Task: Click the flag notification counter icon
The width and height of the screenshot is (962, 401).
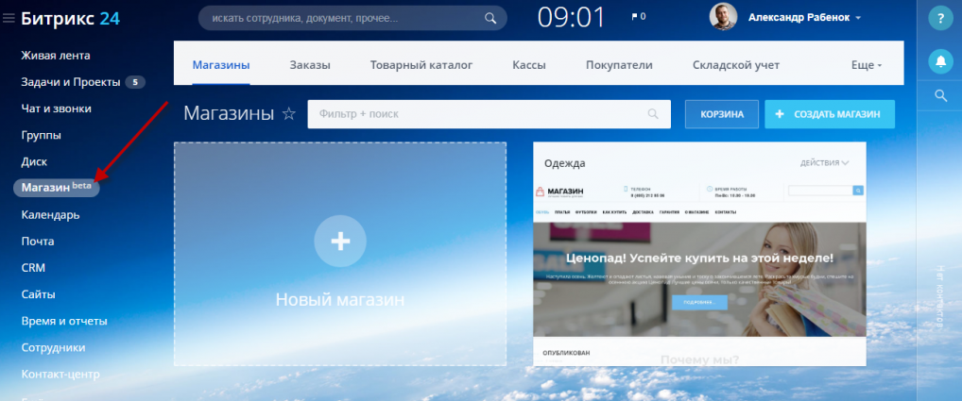Action: [639, 17]
